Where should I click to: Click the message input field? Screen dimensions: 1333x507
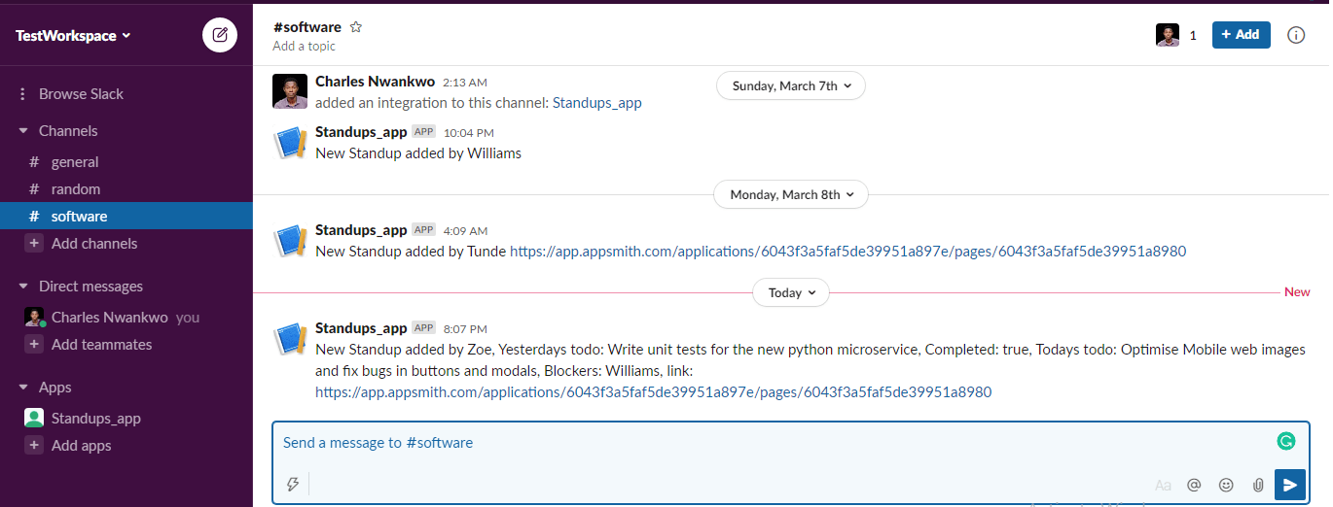click(x=769, y=443)
